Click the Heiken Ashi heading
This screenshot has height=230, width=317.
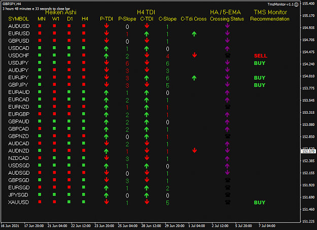61,12
